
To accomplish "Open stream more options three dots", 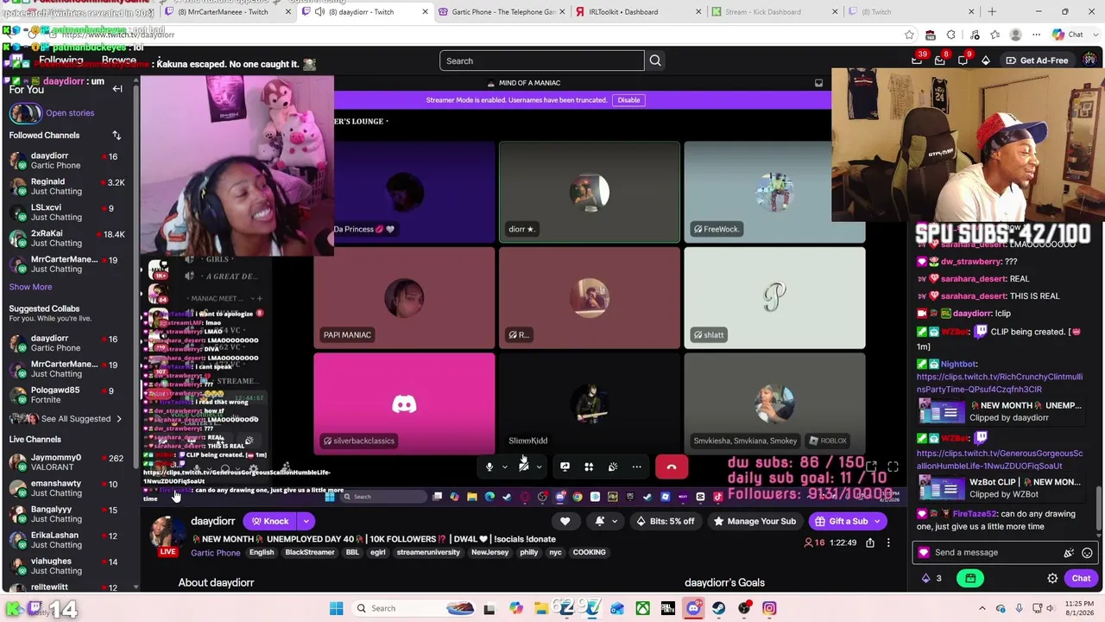I will pyautogui.click(x=888, y=543).
